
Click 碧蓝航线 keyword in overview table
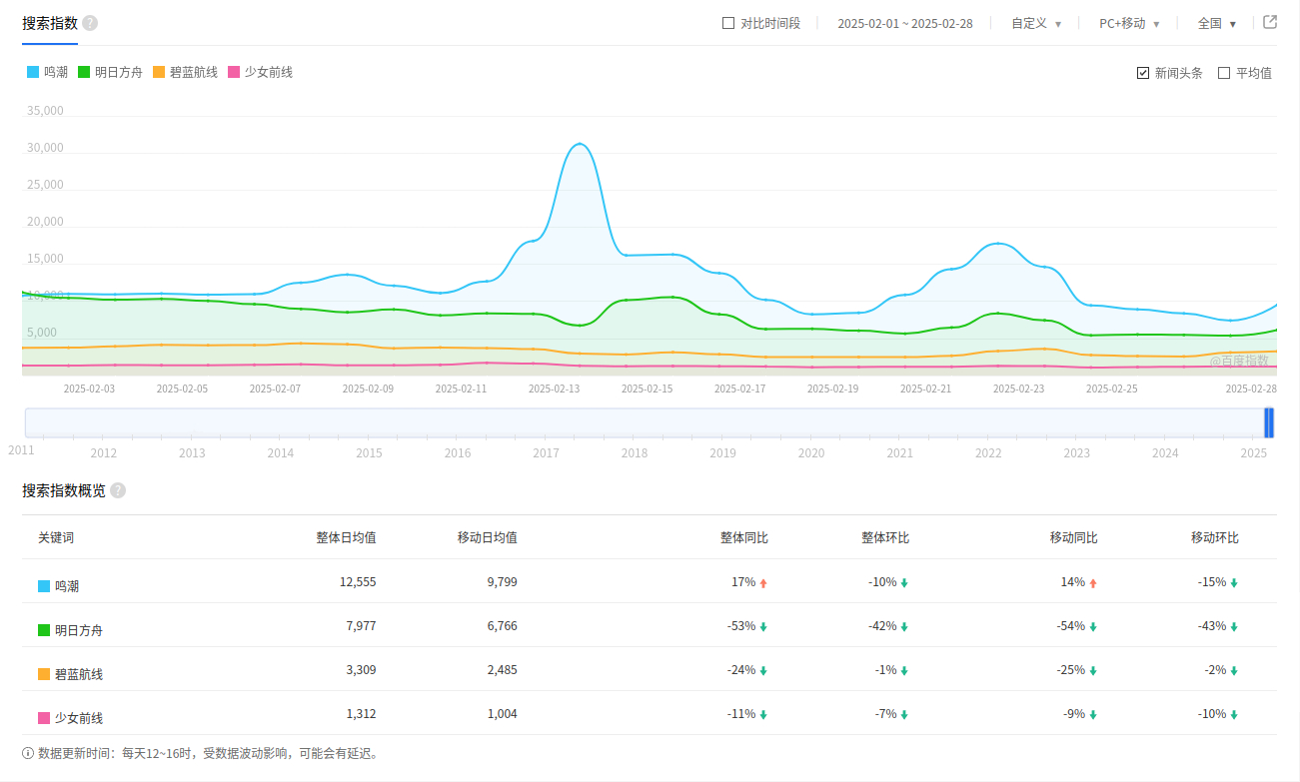pos(79,674)
